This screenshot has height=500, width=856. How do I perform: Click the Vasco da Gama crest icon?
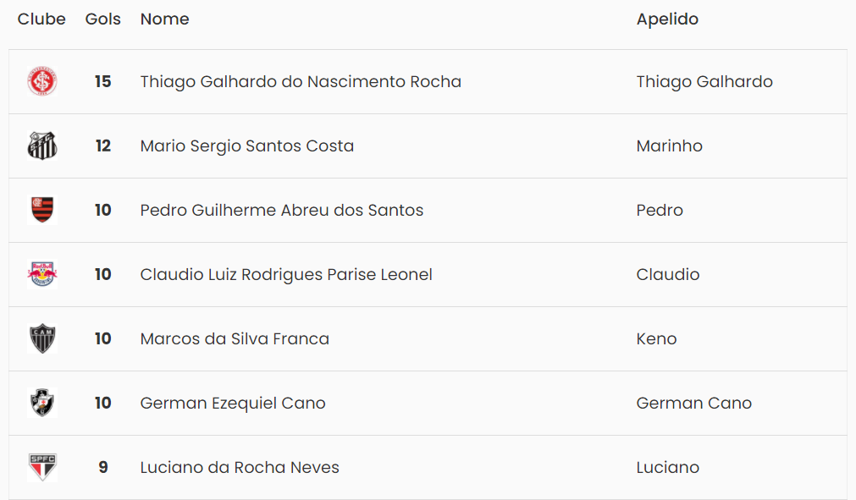tap(41, 403)
